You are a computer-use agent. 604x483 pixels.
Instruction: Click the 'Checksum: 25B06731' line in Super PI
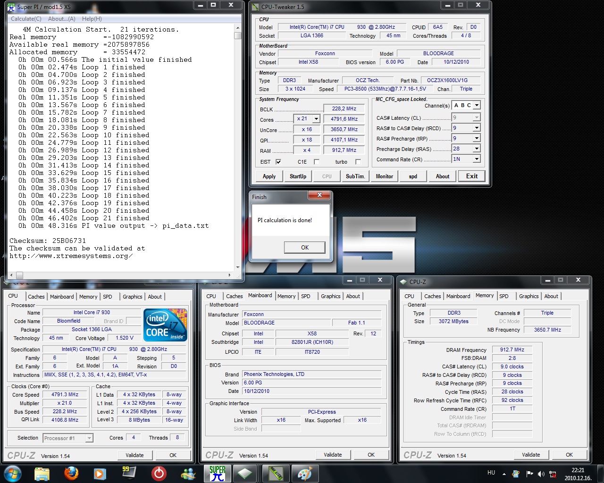coord(48,241)
